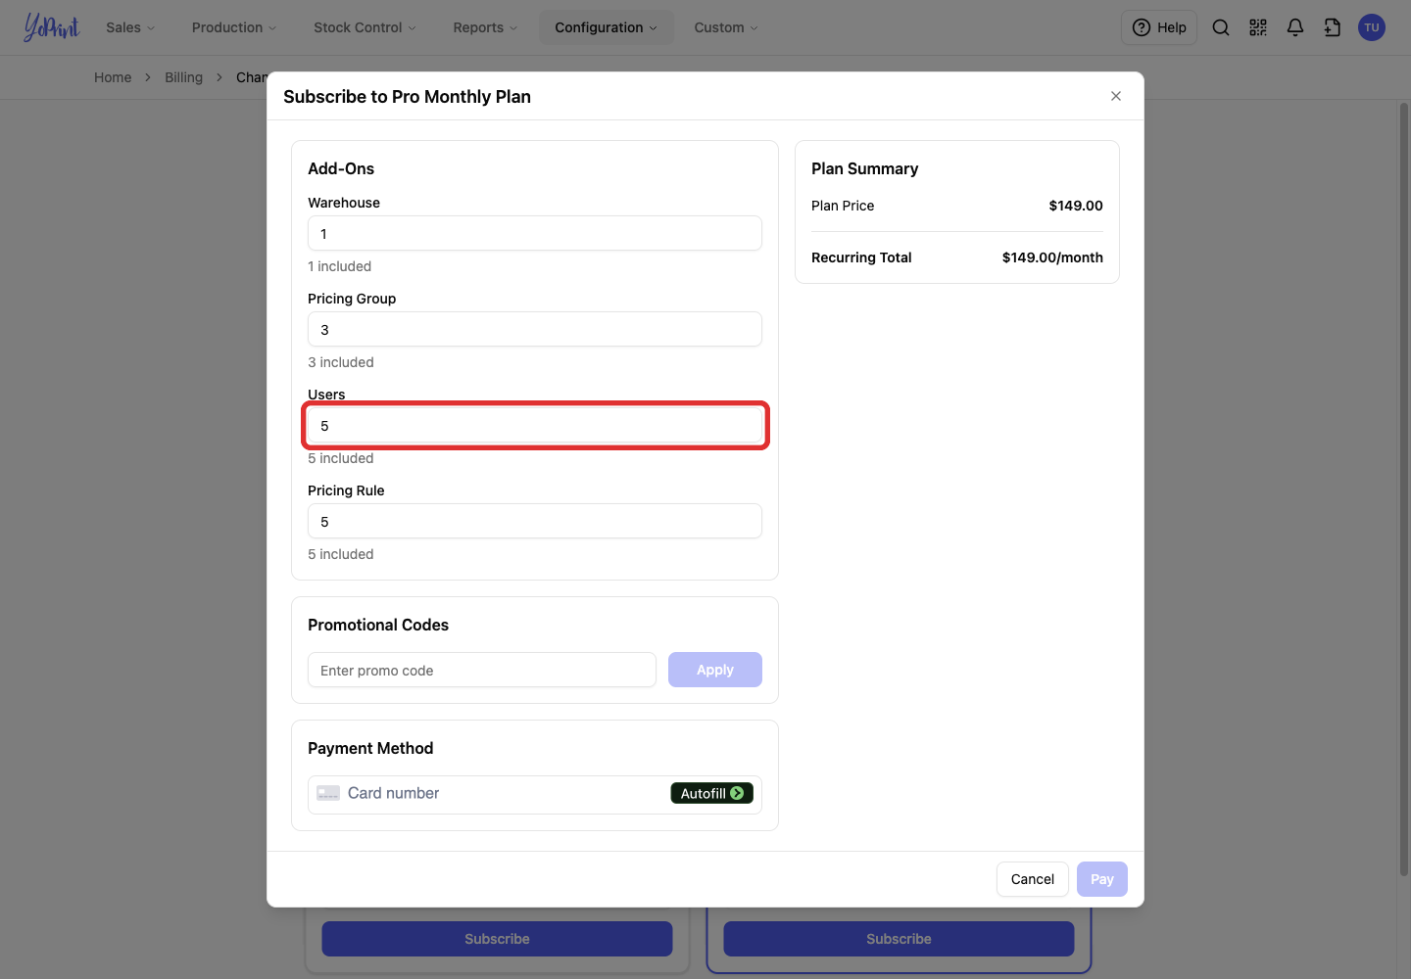Click the Enter promo code field

pyautogui.click(x=482, y=670)
